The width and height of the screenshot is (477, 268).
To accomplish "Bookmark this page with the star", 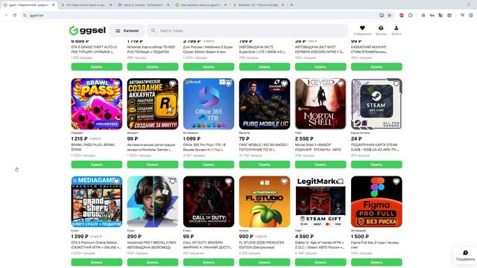I will click(389, 15).
